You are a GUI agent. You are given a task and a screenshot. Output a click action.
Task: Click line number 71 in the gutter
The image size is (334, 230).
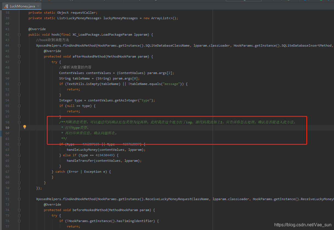coord(7,194)
